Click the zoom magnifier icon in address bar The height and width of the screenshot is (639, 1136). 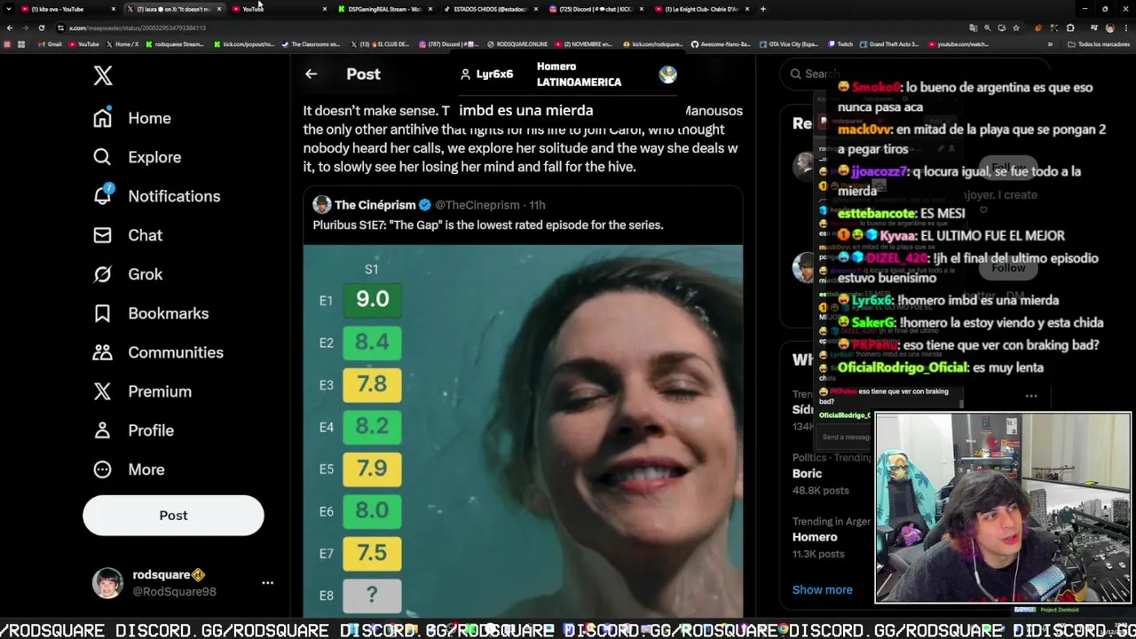tap(988, 28)
